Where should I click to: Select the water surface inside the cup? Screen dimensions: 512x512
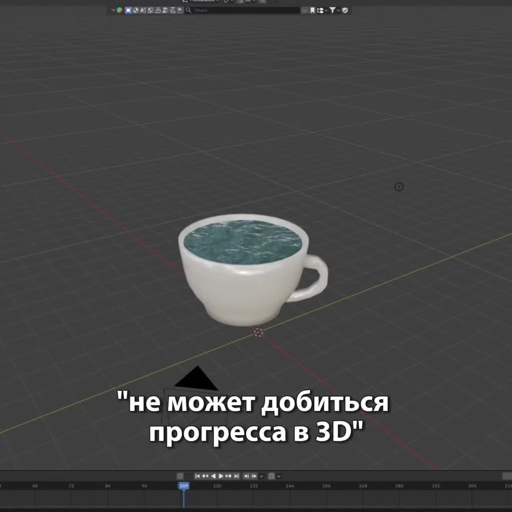242,242
